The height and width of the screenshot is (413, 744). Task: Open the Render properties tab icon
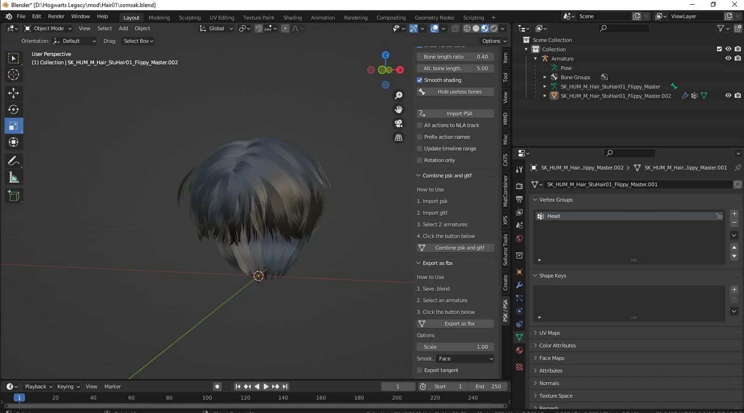pyautogui.click(x=519, y=186)
